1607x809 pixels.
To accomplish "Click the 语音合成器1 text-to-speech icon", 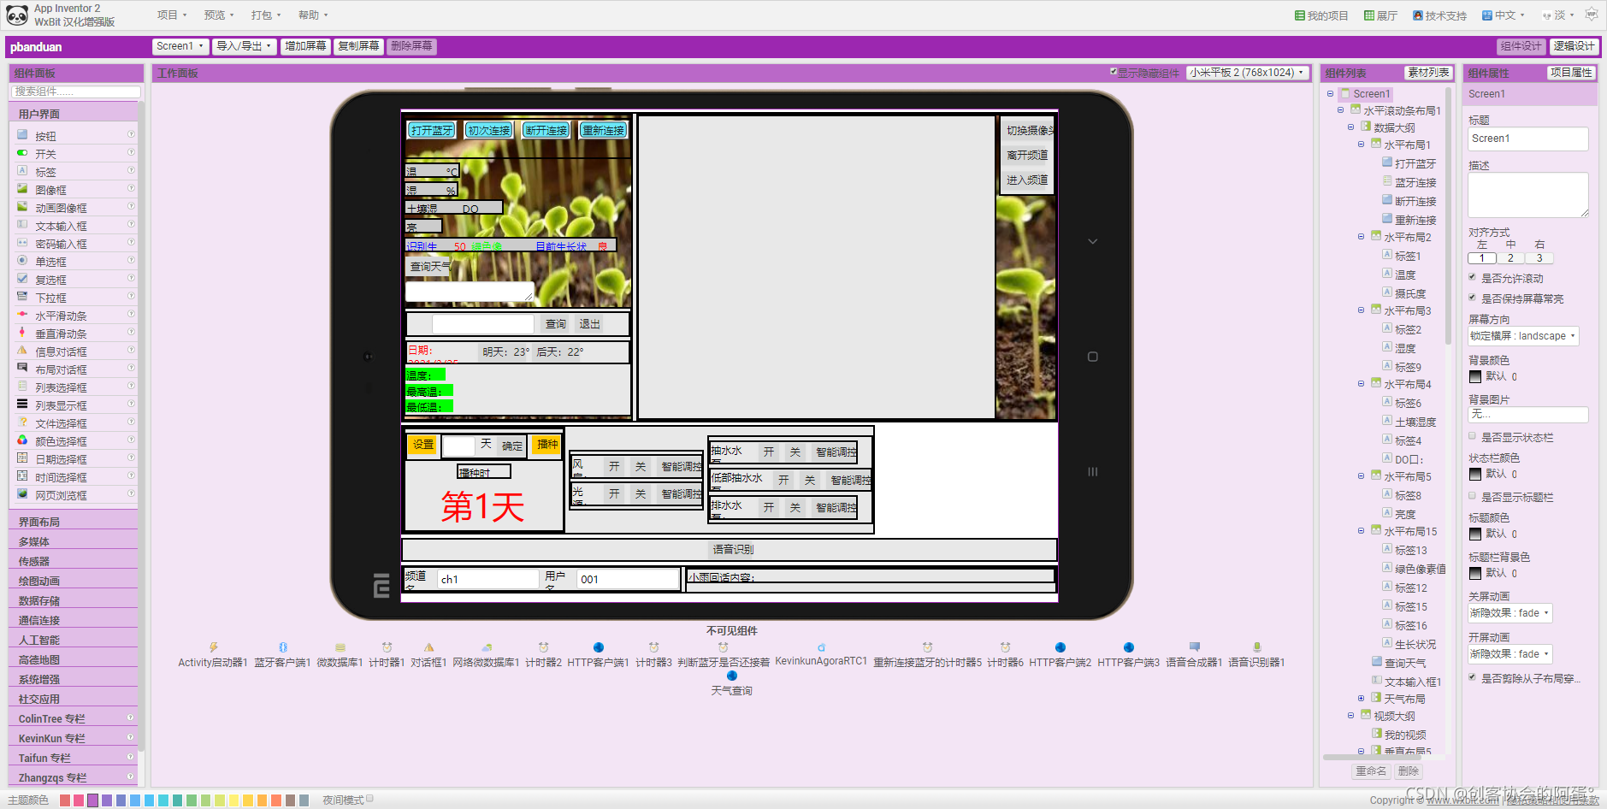I will click(x=1194, y=647).
